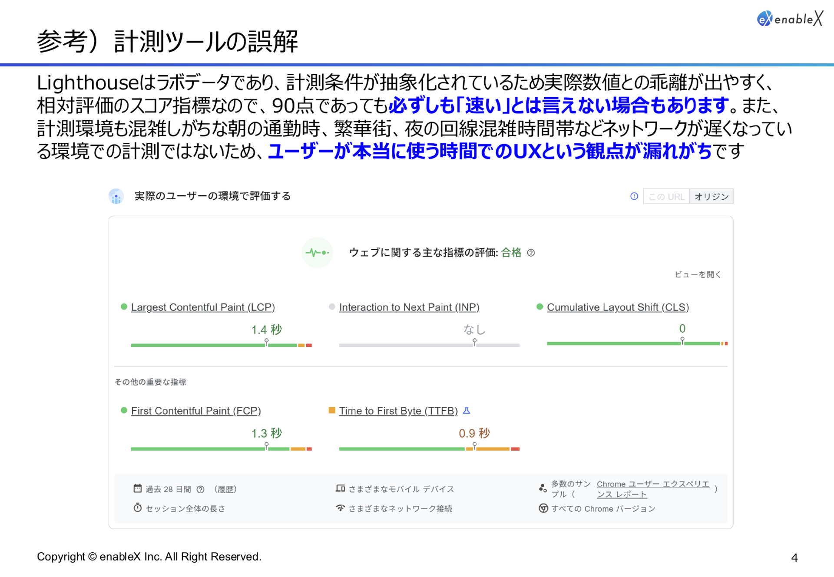Screen dimensions: 834x577
Task: Click the green status dot beside CLS
Action: click(540, 307)
